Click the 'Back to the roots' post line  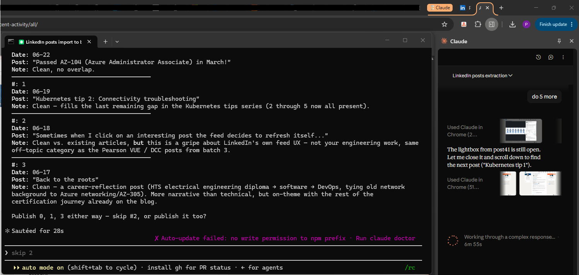point(55,180)
